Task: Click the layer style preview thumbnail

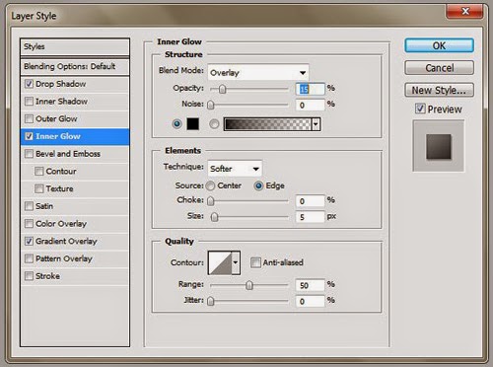Action: click(439, 146)
